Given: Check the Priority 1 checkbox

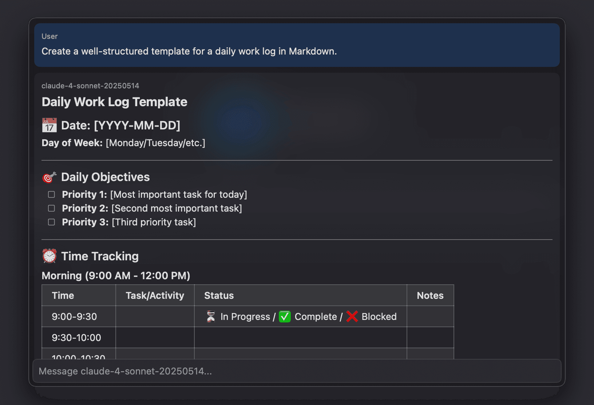Looking at the screenshot, I should pos(52,195).
